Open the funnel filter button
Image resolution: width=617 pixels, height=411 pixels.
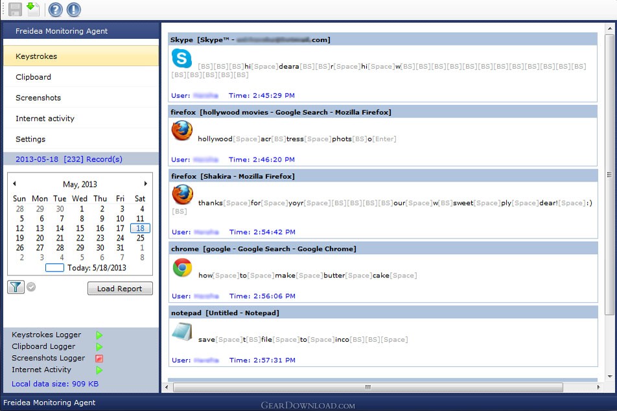click(x=16, y=287)
